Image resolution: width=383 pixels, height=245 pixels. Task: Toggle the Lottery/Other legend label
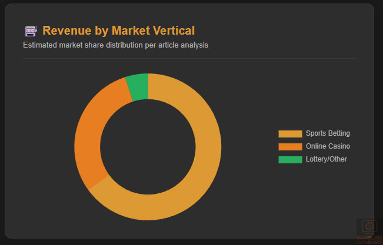[x=326, y=159]
